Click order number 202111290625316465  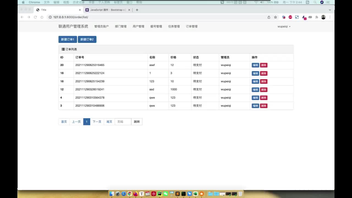point(90,65)
